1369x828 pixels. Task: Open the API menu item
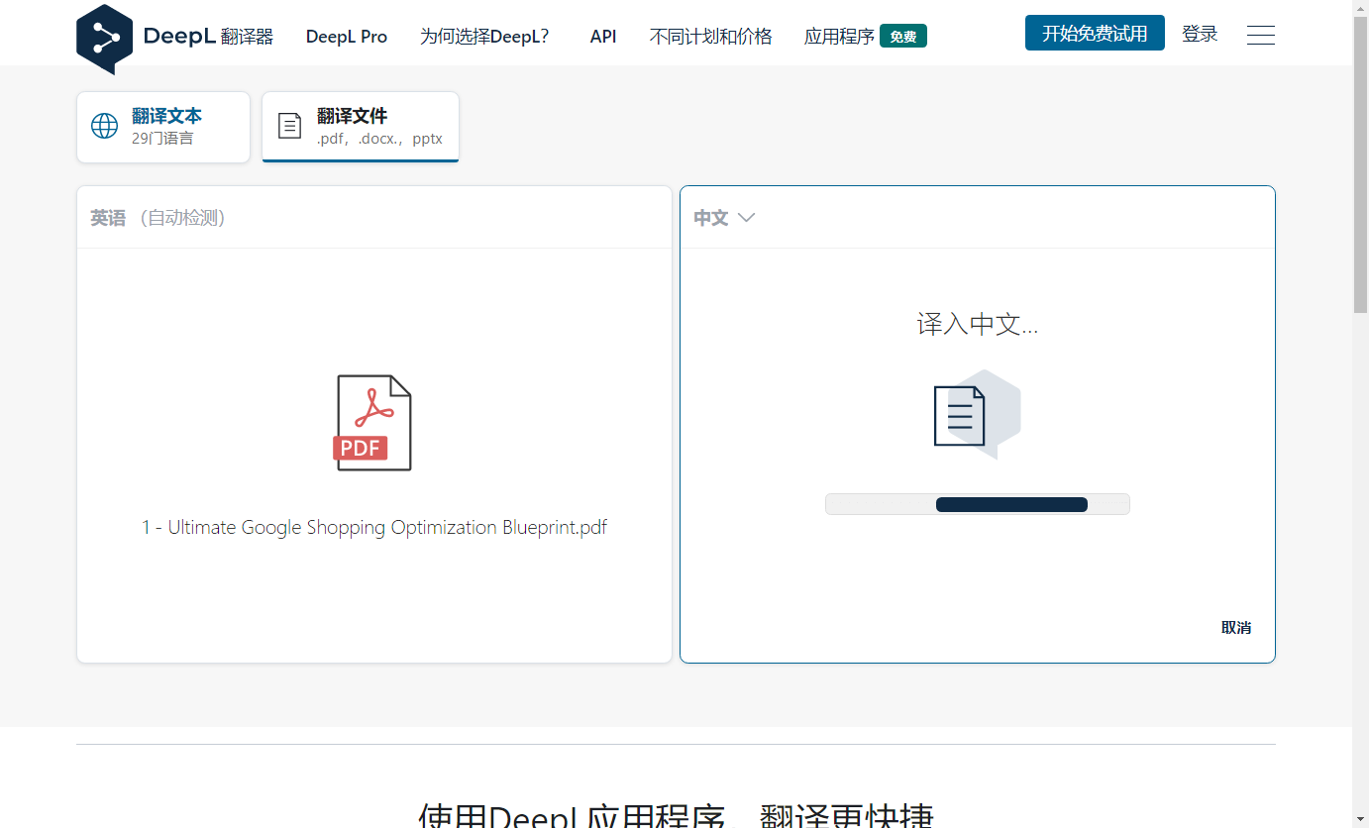pyautogui.click(x=603, y=37)
